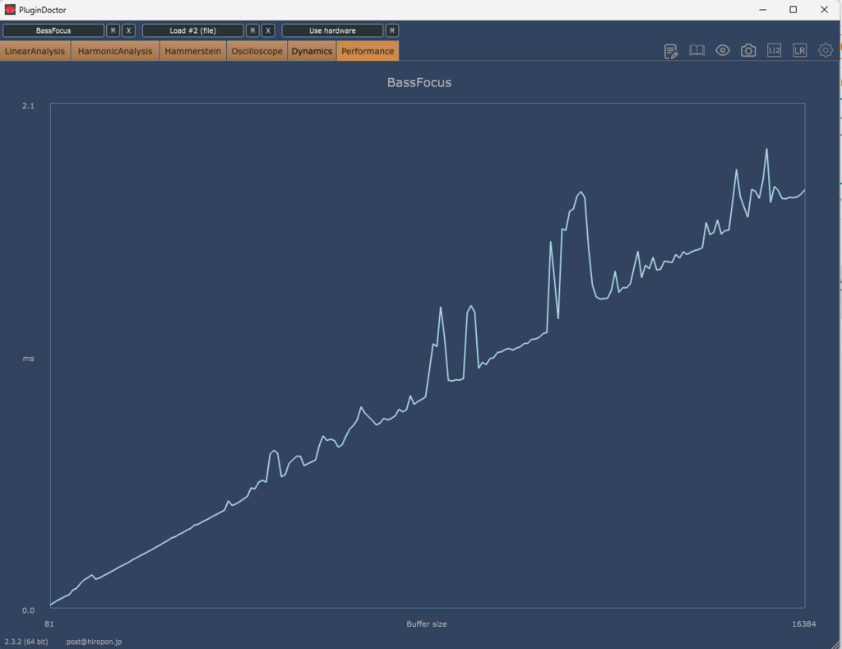This screenshot has height=649, width=842.
Task: Open the notes editor icon
Action: (x=671, y=51)
